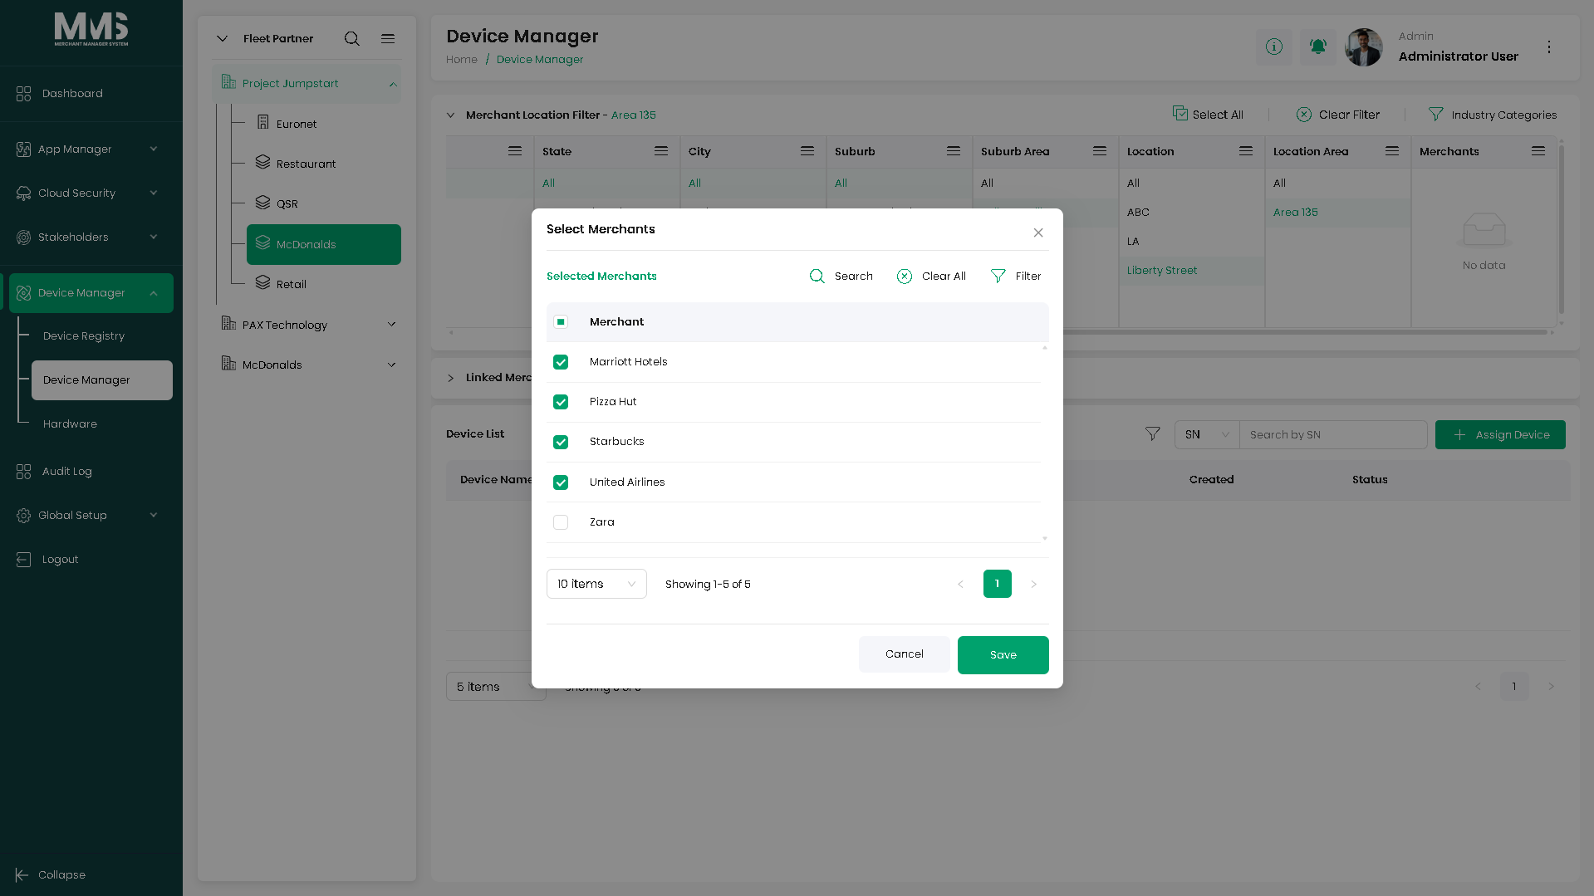Expand the Global Setup menu
This screenshot has width=1594, height=896.
[x=154, y=516]
